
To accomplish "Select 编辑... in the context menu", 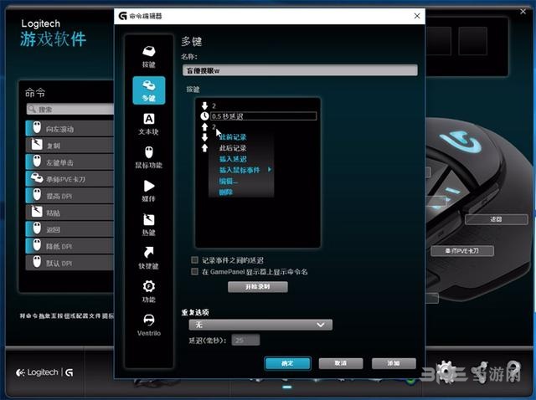I will pyautogui.click(x=228, y=181).
